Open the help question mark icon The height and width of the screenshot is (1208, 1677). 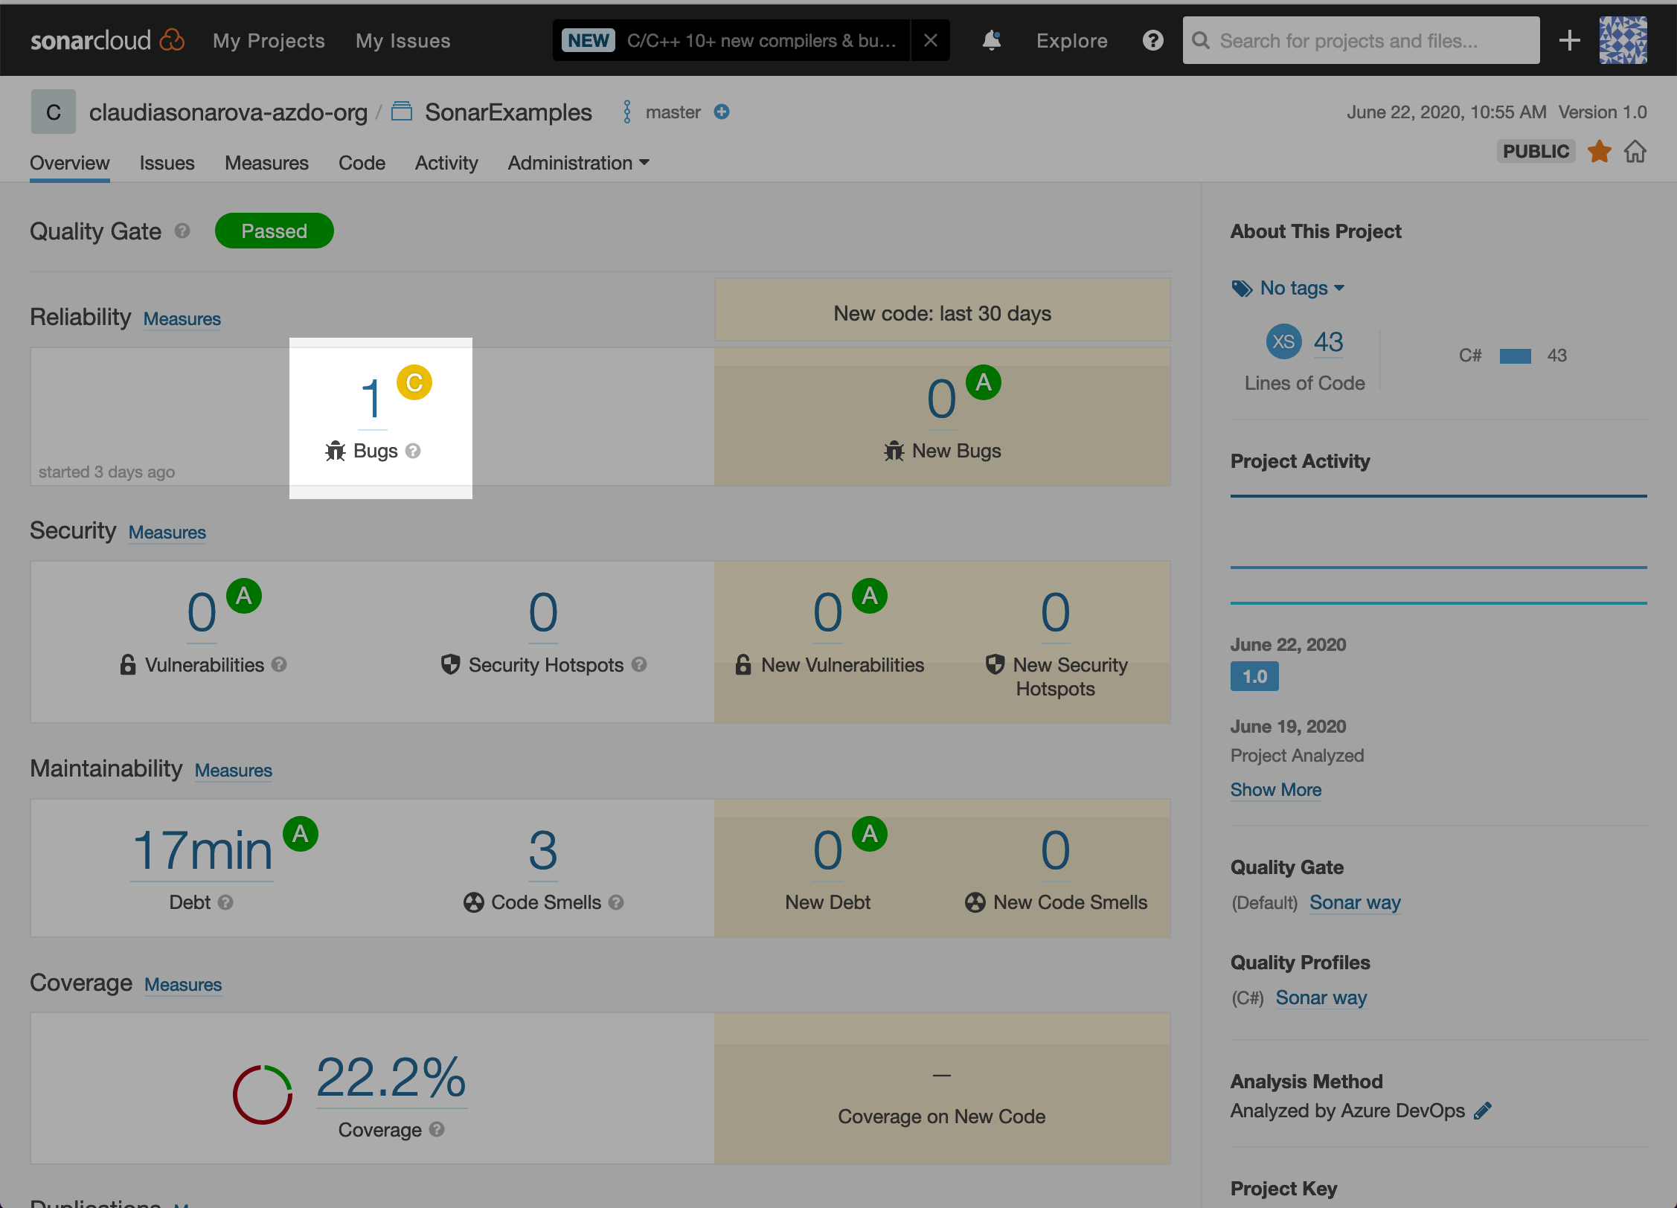click(1152, 40)
